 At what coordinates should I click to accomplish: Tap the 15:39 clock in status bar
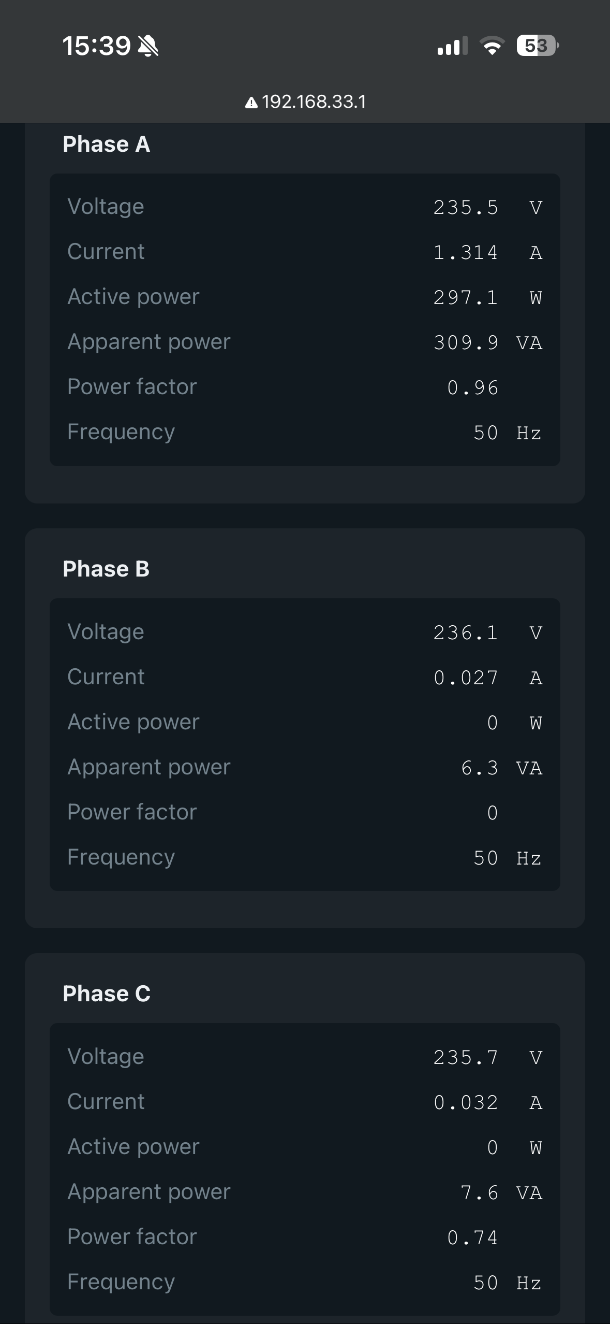[x=96, y=46]
